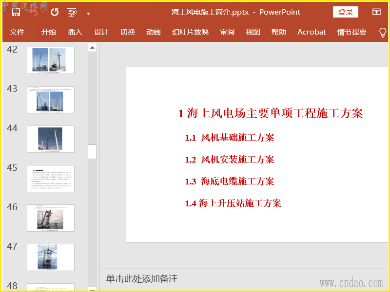Click the line 1.1 风机基础施工方案
390x292 pixels.
click(230, 138)
